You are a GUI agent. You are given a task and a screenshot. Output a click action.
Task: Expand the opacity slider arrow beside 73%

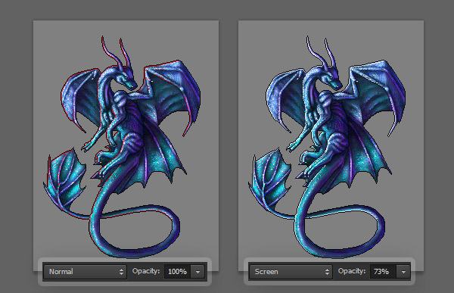(403, 272)
